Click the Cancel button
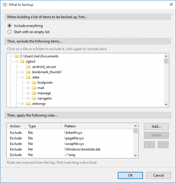Screen dimensions: 176x183 point(159,175)
